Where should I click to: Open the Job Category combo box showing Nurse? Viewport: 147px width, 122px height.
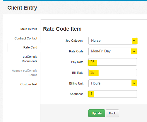(112, 41)
